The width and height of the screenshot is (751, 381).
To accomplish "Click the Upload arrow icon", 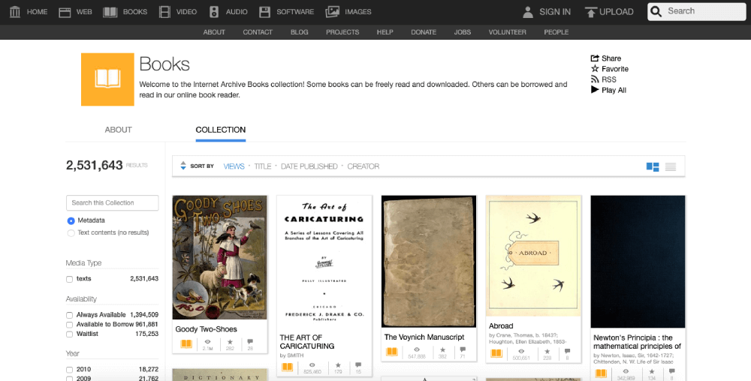I will (x=591, y=12).
